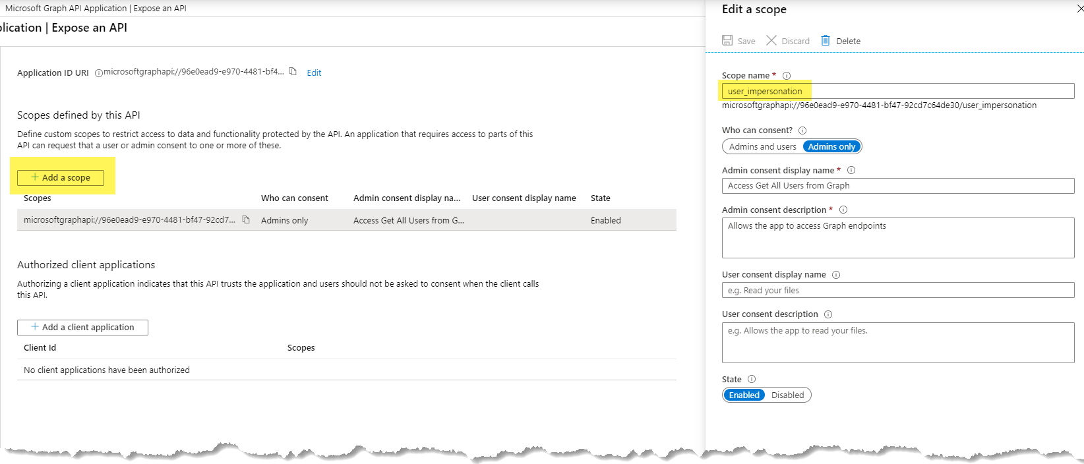
Task: Click the Application ID URI value text
Action: click(x=194, y=72)
